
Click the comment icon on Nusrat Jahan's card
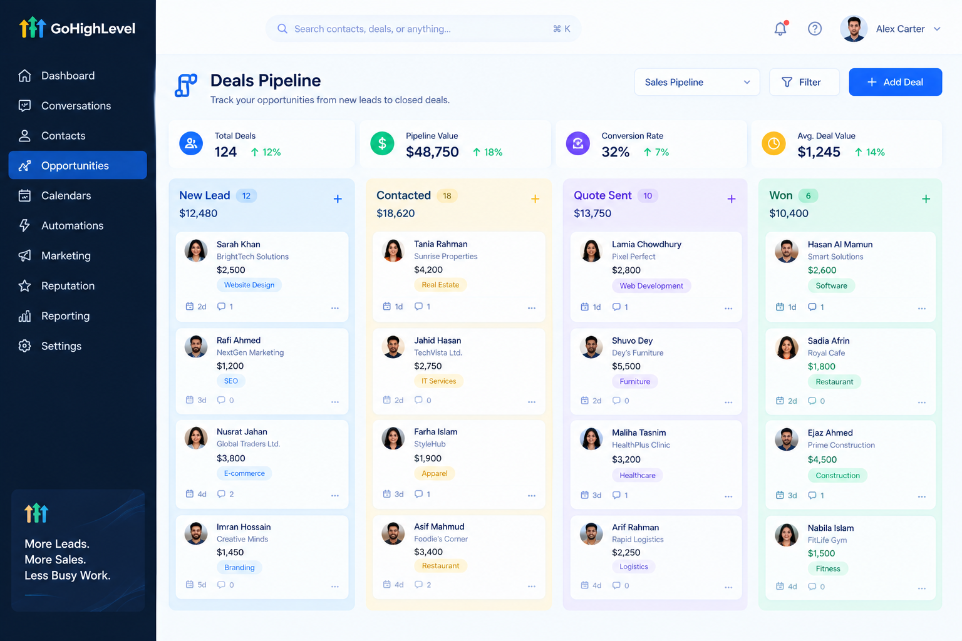click(x=221, y=494)
